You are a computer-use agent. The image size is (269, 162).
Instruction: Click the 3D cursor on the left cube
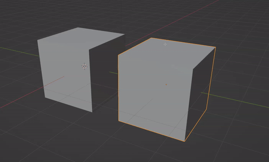(x=84, y=66)
